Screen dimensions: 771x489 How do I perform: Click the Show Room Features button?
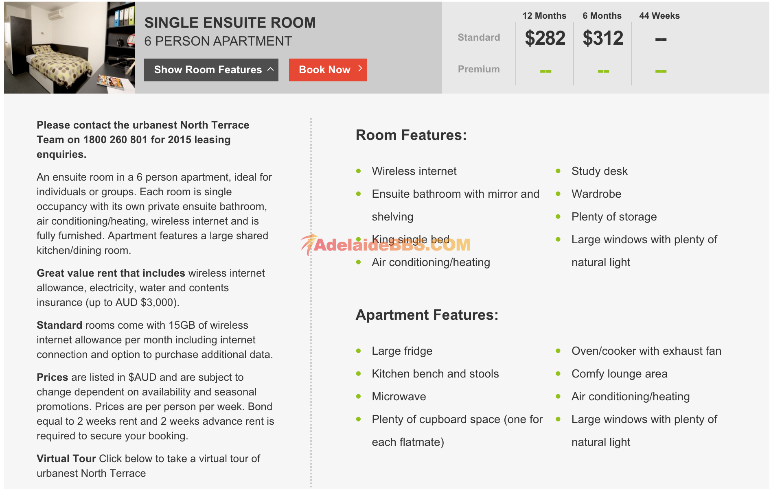(211, 70)
